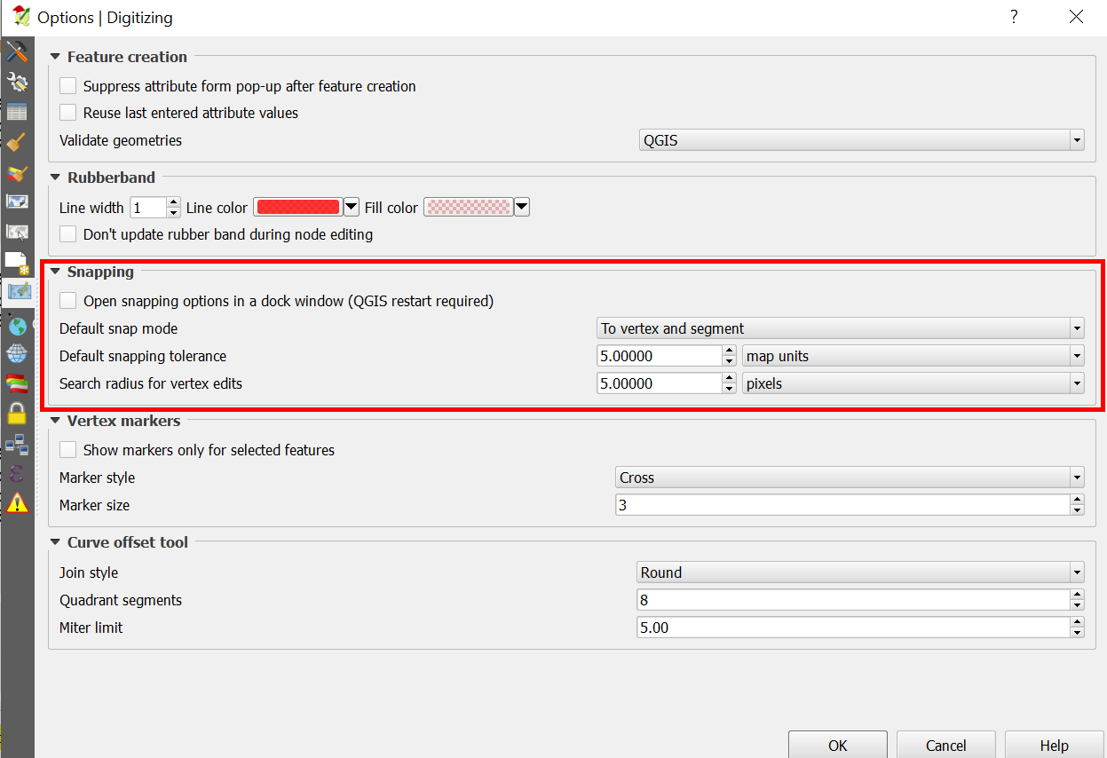The image size is (1107, 758).
Task: Open the Authentication page (padlock icon)
Action: point(17,413)
